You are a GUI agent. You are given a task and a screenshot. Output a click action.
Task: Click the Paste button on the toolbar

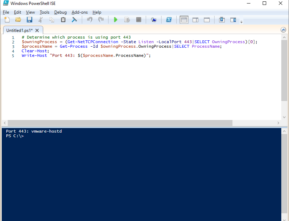(63, 20)
